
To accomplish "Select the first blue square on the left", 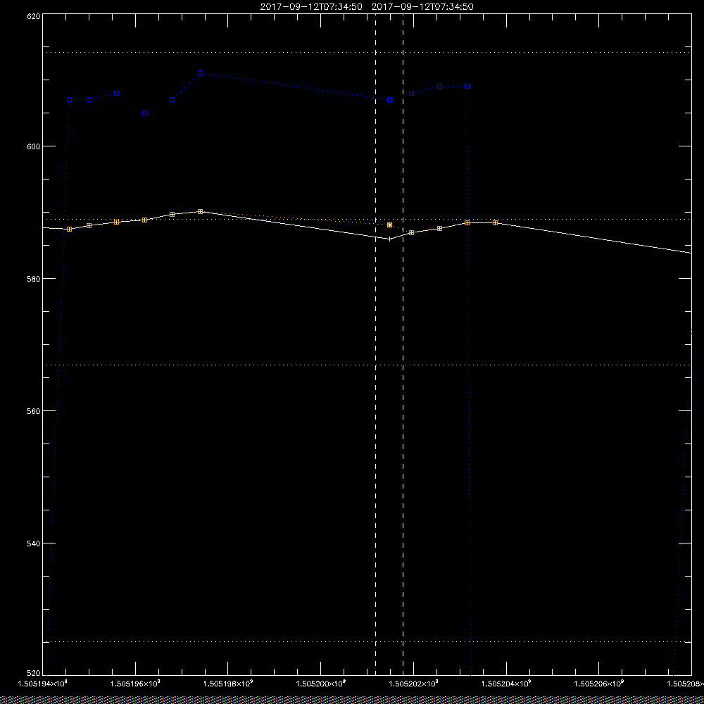I will point(69,100).
